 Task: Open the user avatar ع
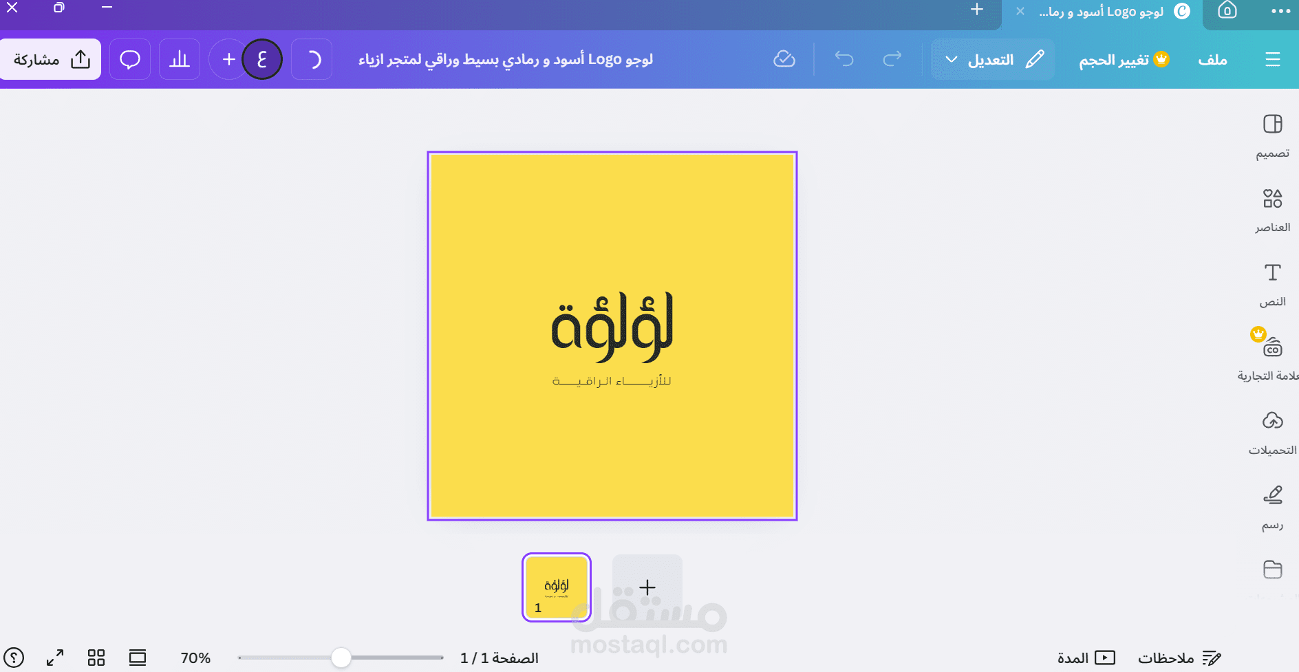point(262,60)
